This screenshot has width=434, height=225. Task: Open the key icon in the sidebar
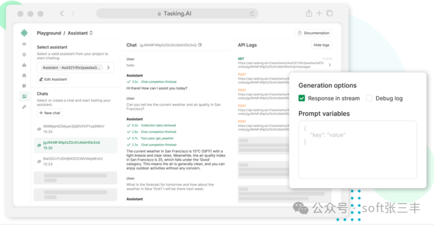(24, 107)
